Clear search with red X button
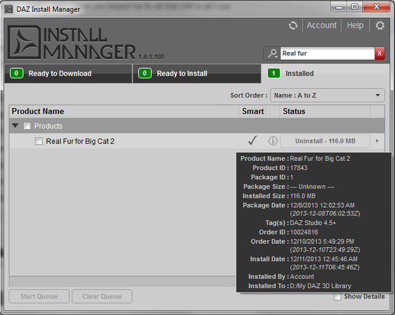 380,53
